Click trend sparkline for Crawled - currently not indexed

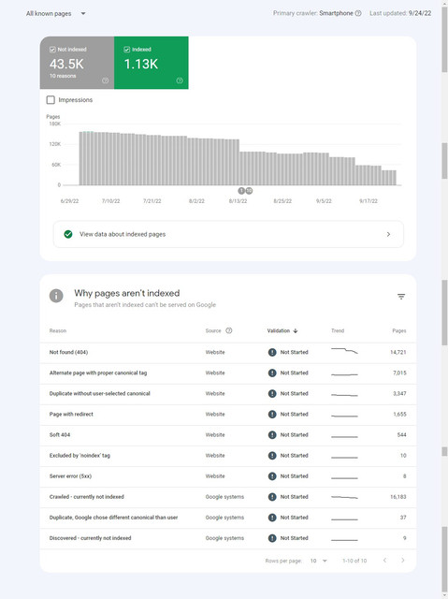tap(344, 497)
